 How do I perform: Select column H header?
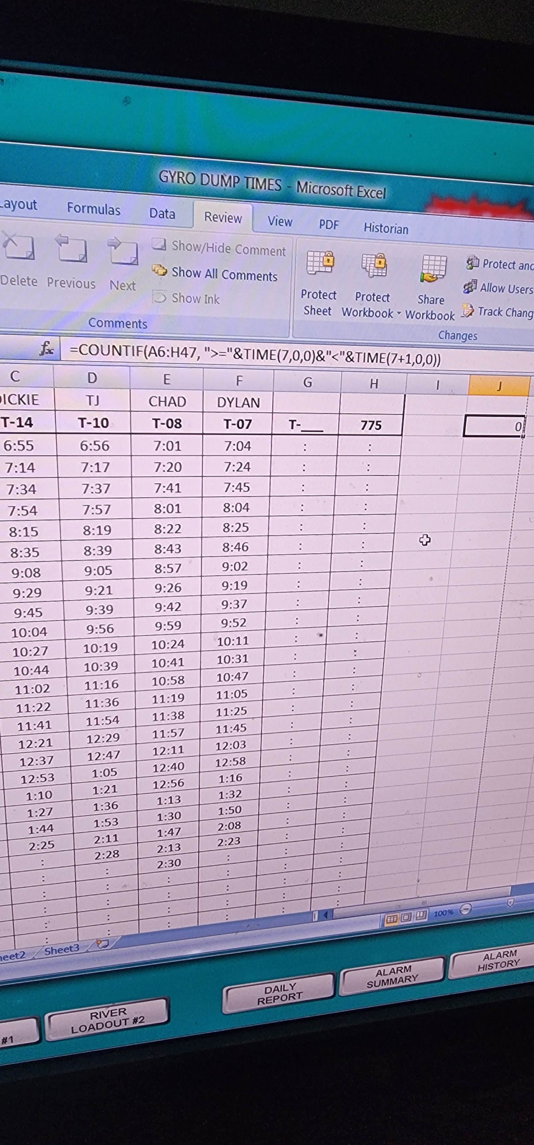[374, 384]
